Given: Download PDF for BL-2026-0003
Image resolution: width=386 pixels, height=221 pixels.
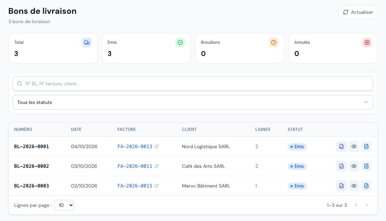Looking at the screenshot, I should (x=342, y=186).
